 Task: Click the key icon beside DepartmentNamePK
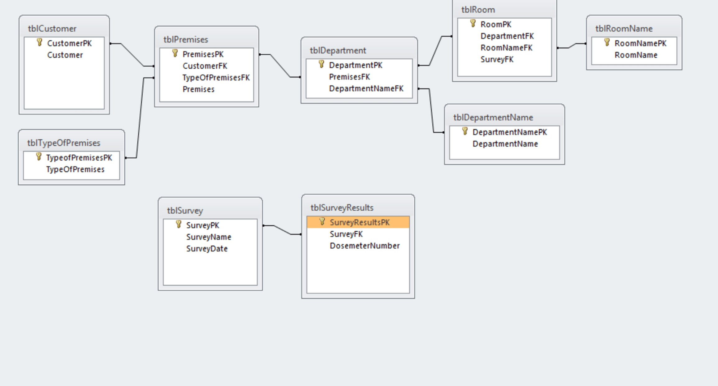pyautogui.click(x=465, y=131)
